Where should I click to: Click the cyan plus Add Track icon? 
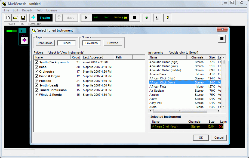pos(33,18)
